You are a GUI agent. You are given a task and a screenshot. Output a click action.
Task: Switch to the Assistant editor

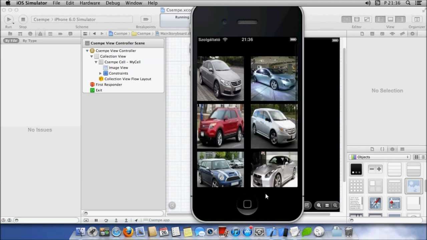[x=357, y=19]
